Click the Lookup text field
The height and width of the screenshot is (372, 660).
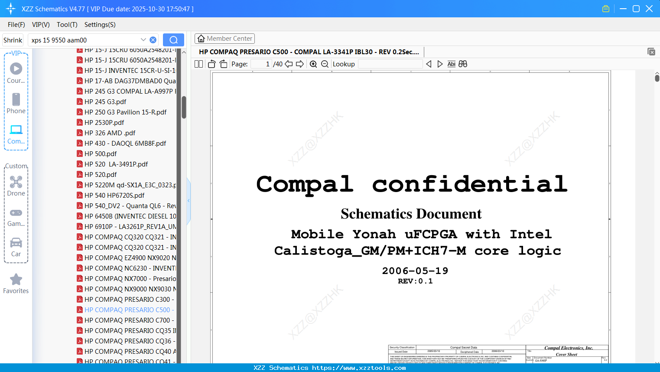click(x=390, y=64)
